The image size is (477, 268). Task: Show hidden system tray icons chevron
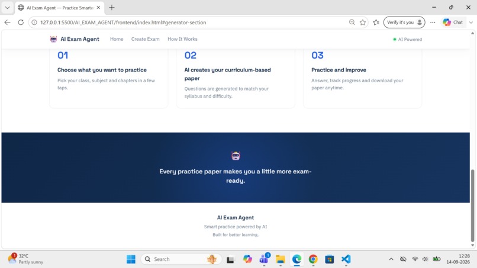click(x=391, y=259)
